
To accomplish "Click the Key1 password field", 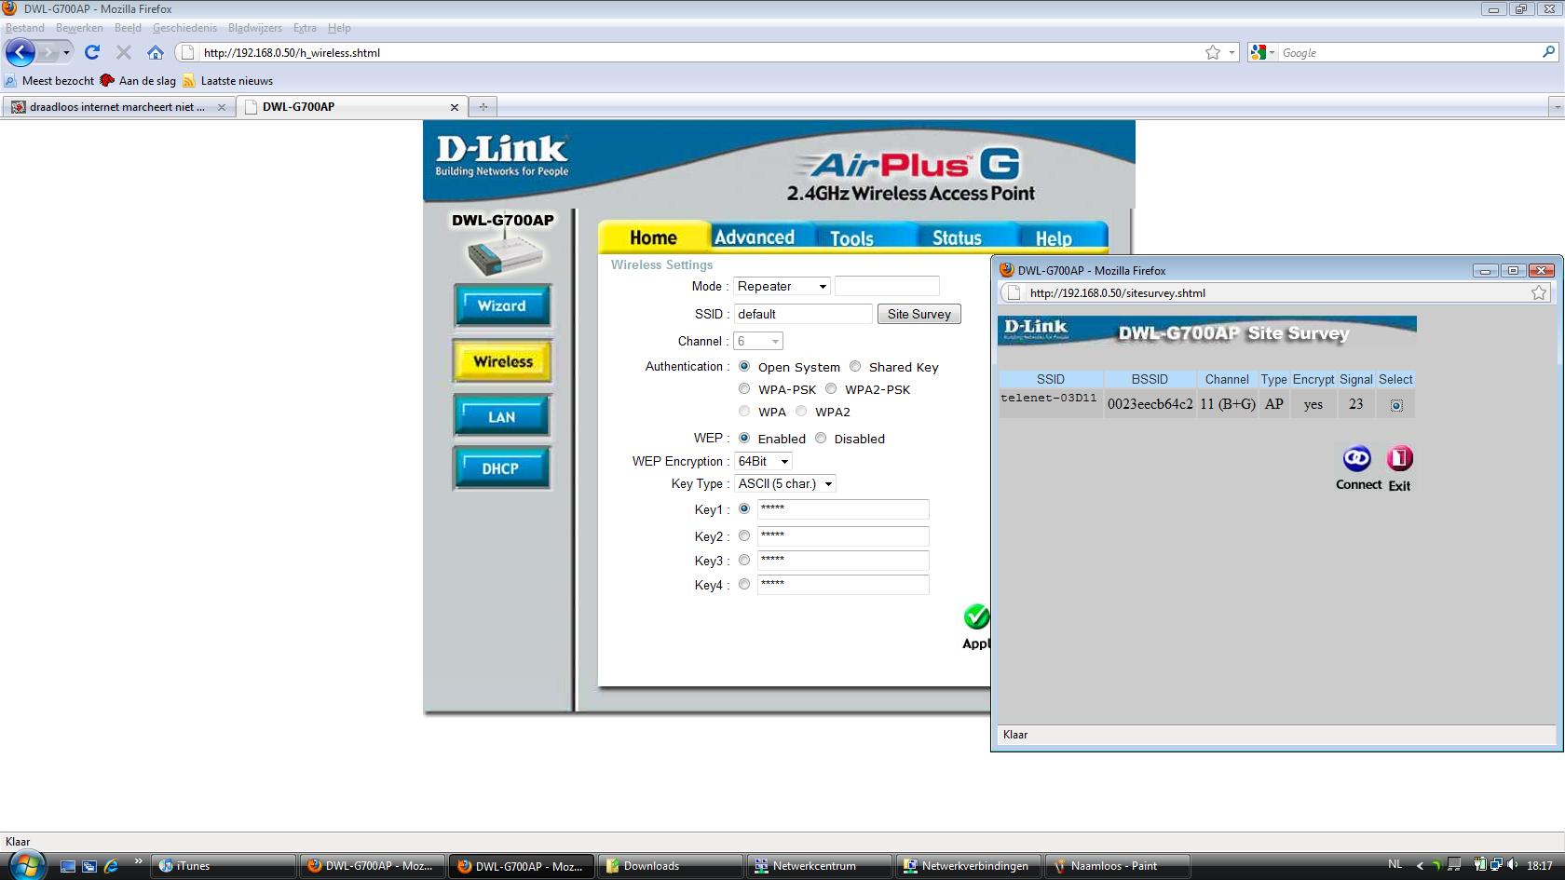I will [x=843, y=509].
